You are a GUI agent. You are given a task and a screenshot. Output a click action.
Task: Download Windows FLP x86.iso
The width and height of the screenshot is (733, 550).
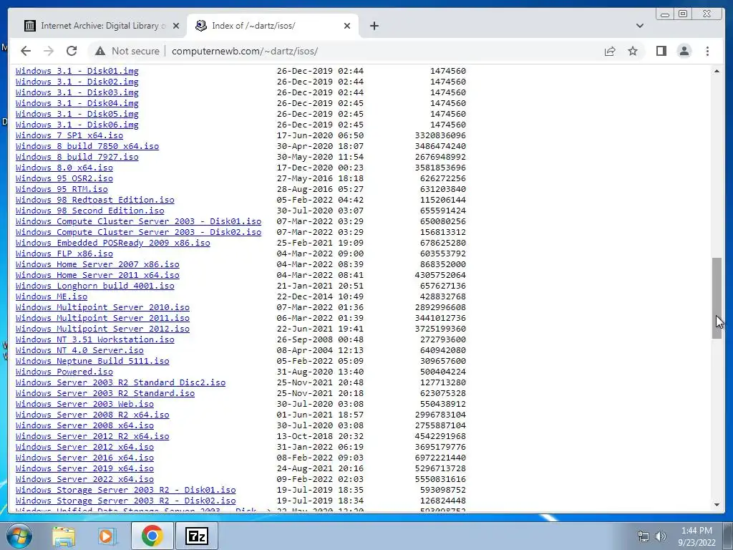(64, 254)
